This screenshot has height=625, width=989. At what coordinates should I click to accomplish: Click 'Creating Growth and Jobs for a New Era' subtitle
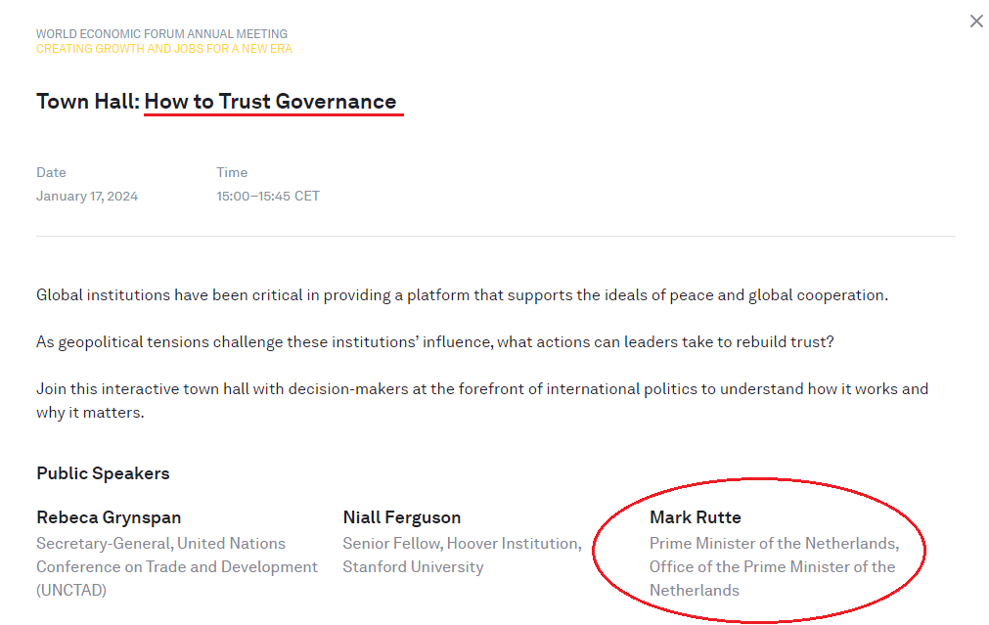click(x=164, y=49)
